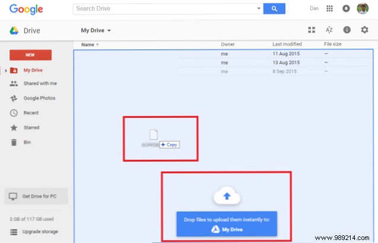Click the File size column header

tap(332, 44)
